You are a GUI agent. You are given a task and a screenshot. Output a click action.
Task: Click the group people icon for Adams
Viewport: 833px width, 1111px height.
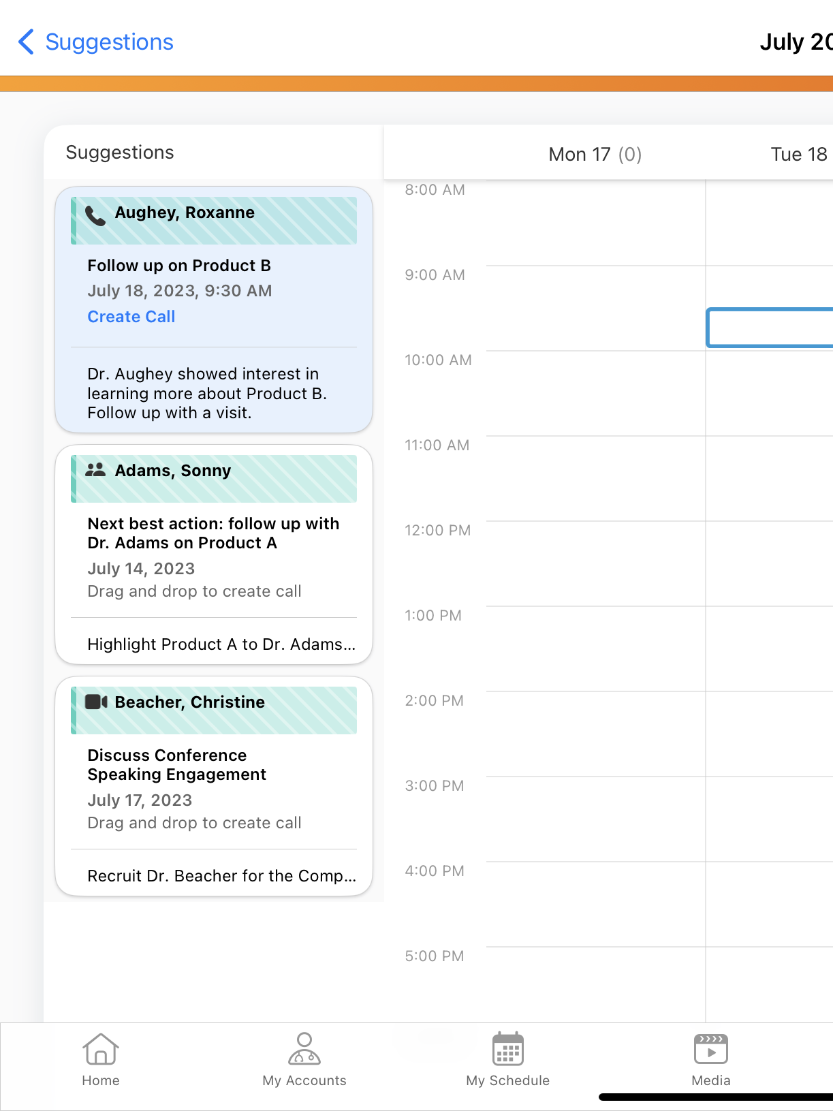click(95, 470)
